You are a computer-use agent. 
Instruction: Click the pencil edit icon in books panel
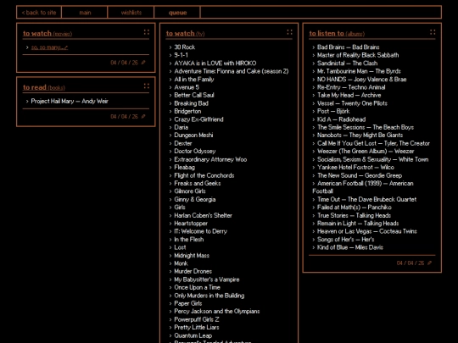pyautogui.click(x=143, y=116)
